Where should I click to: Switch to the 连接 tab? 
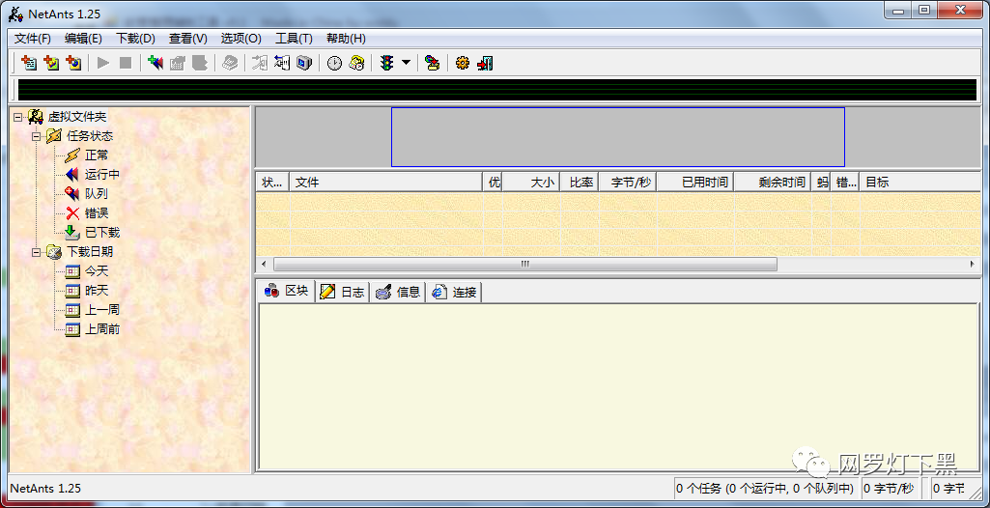[x=454, y=293]
